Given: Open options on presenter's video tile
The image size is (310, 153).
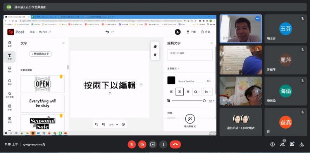Looking at the screenshot, I should point(257,19).
